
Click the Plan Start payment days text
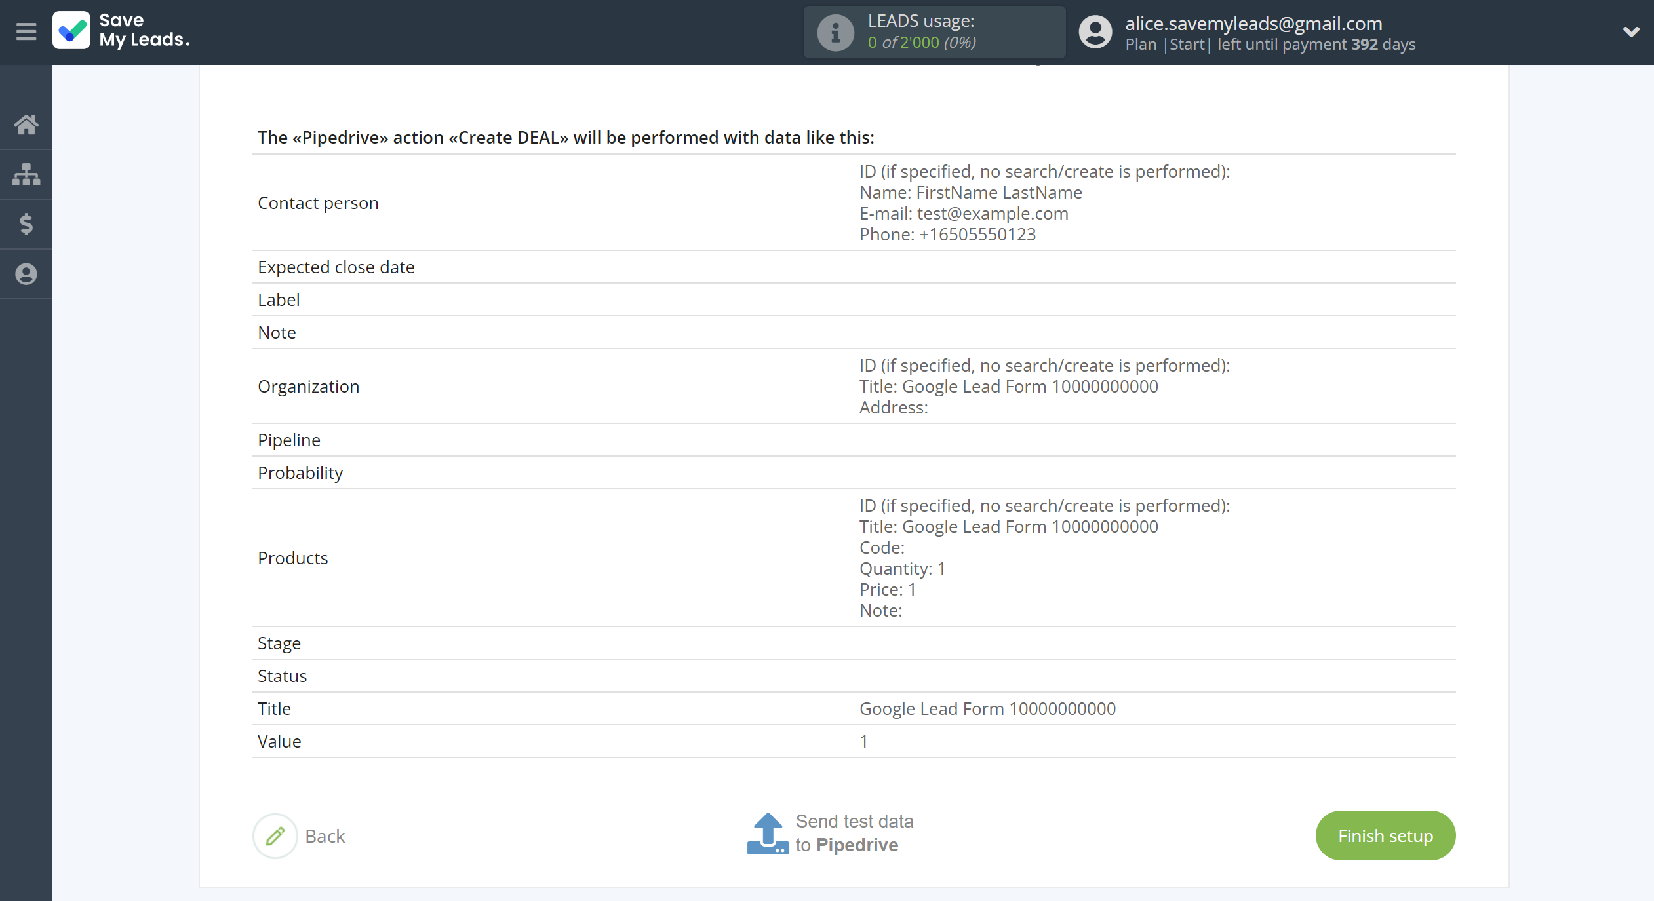tap(1270, 44)
